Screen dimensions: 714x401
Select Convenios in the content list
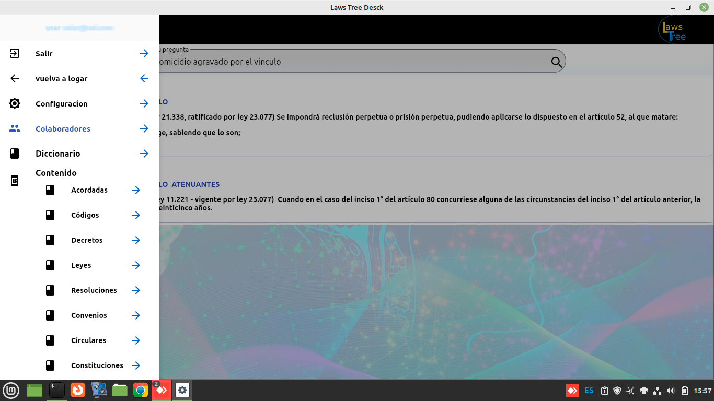tap(89, 315)
